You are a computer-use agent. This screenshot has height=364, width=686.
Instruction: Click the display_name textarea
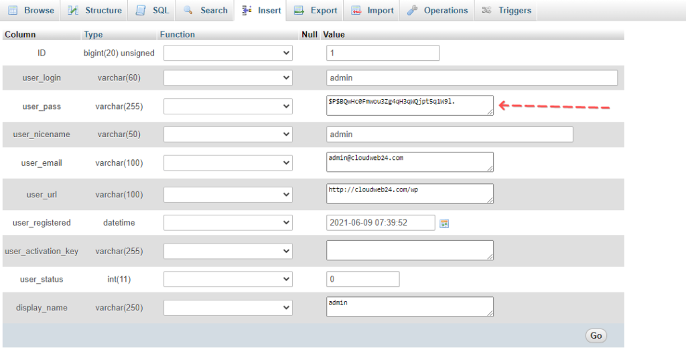pos(410,306)
